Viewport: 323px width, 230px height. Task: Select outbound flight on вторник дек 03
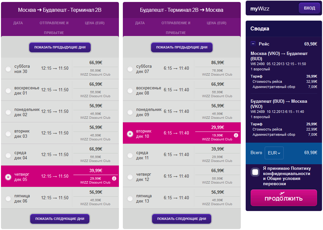8,134
